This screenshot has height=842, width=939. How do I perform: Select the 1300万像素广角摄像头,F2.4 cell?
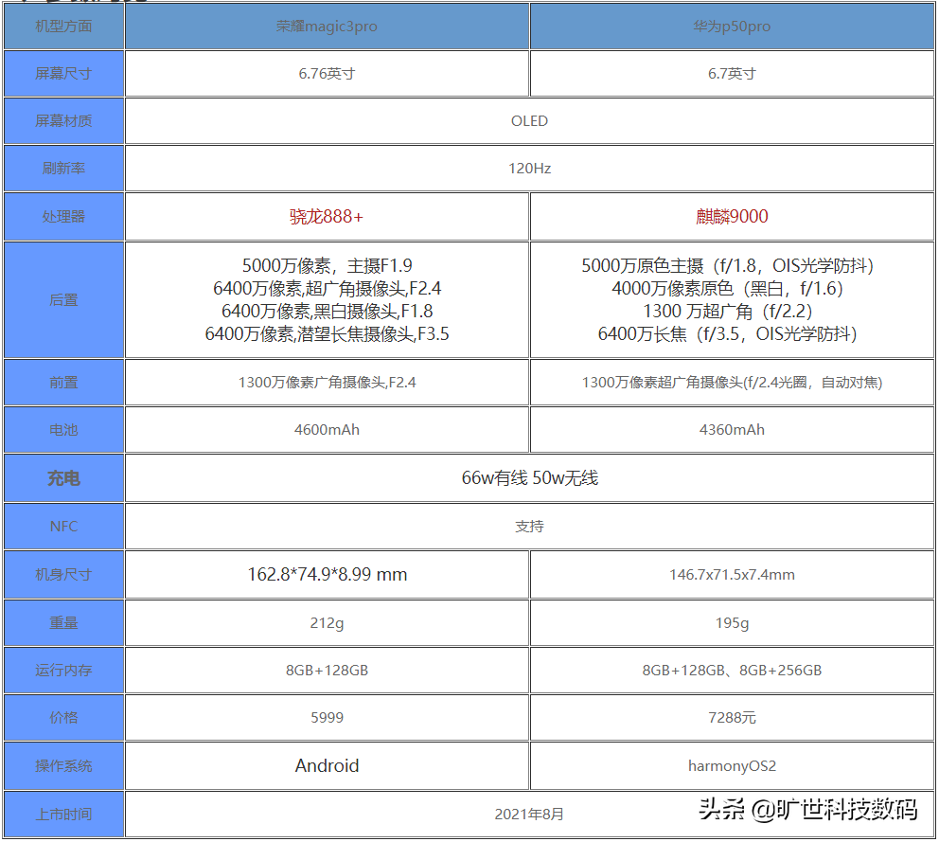click(x=327, y=383)
